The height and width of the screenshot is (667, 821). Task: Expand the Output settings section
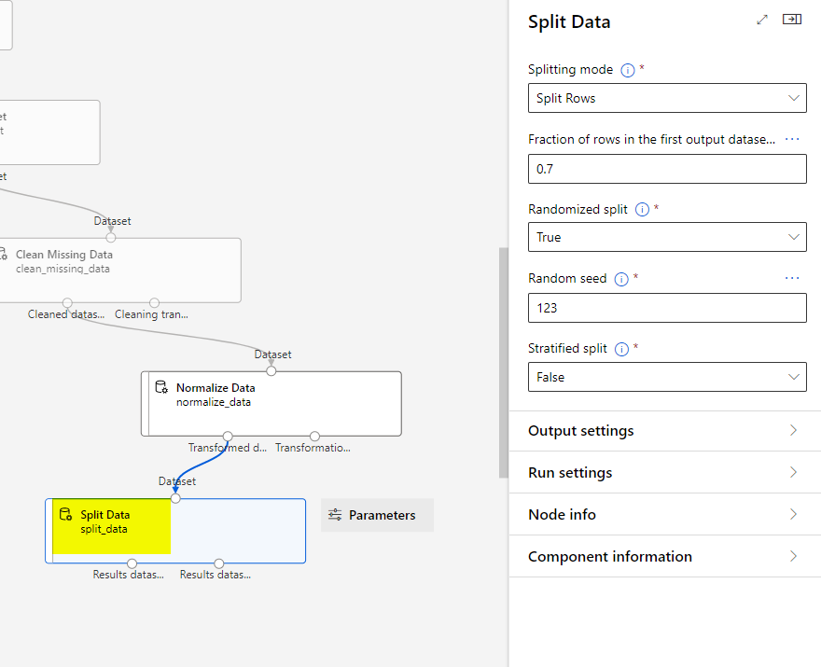coord(664,431)
